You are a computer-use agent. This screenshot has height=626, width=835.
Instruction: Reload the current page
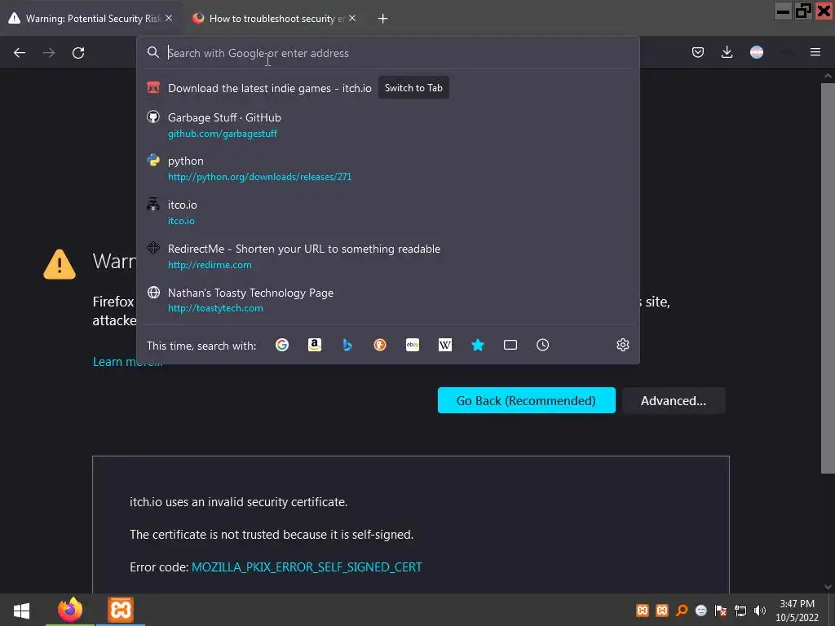pyautogui.click(x=78, y=53)
